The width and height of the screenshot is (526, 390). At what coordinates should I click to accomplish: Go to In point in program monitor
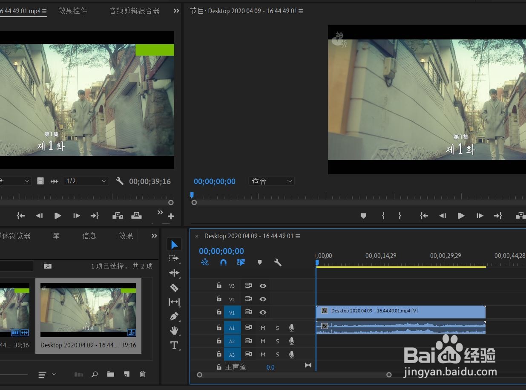pyautogui.click(x=424, y=216)
